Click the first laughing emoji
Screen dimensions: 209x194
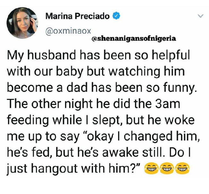(150, 169)
